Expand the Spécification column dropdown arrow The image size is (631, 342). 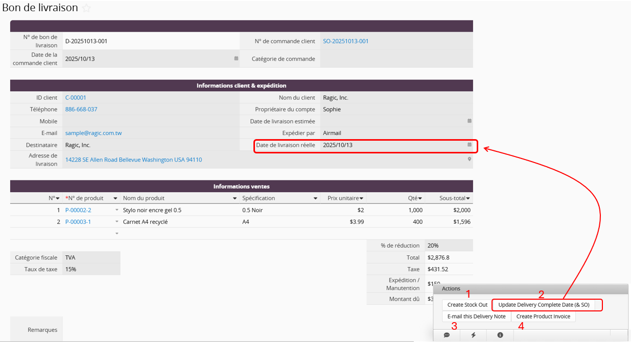(x=316, y=198)
